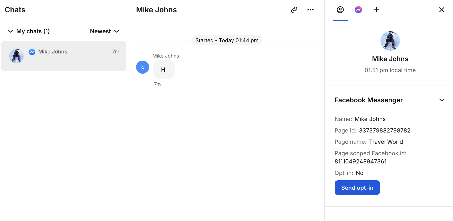Copy chat link using the chain icon
Viewport: 453px width, 221px height.
pyautogui.click(x=294, y=10)
